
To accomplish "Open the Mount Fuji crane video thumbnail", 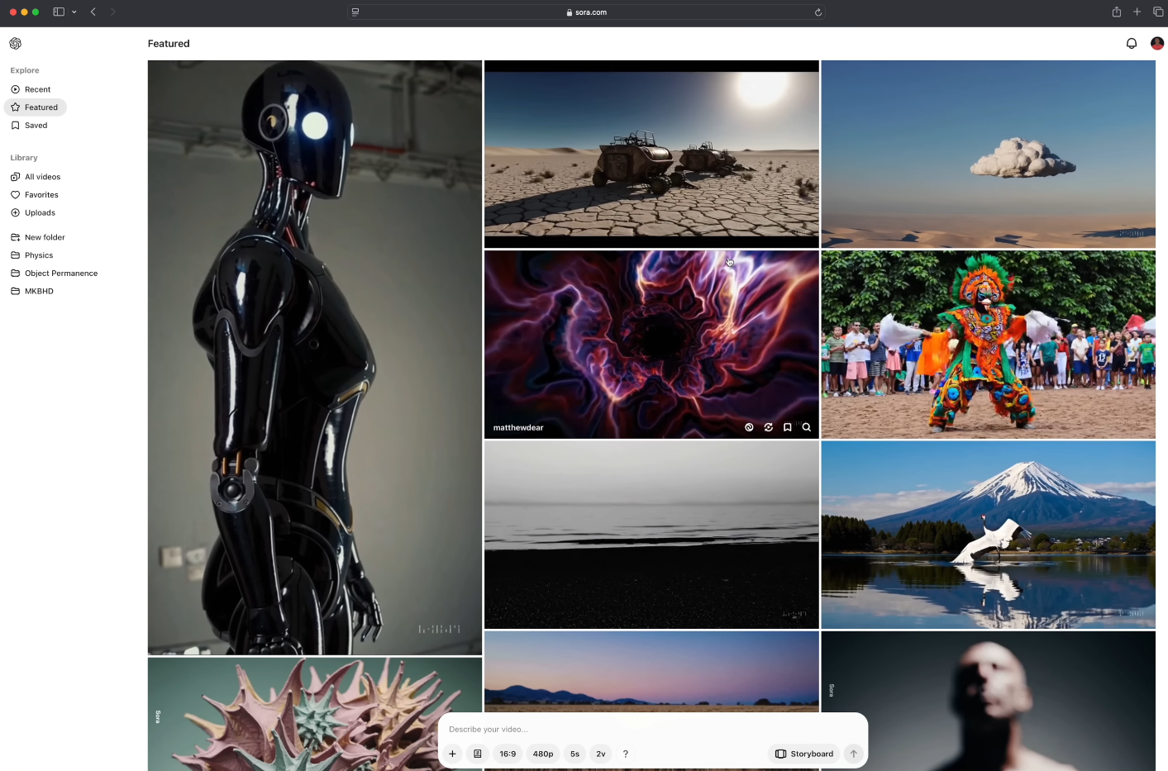I will coord(988,535).
